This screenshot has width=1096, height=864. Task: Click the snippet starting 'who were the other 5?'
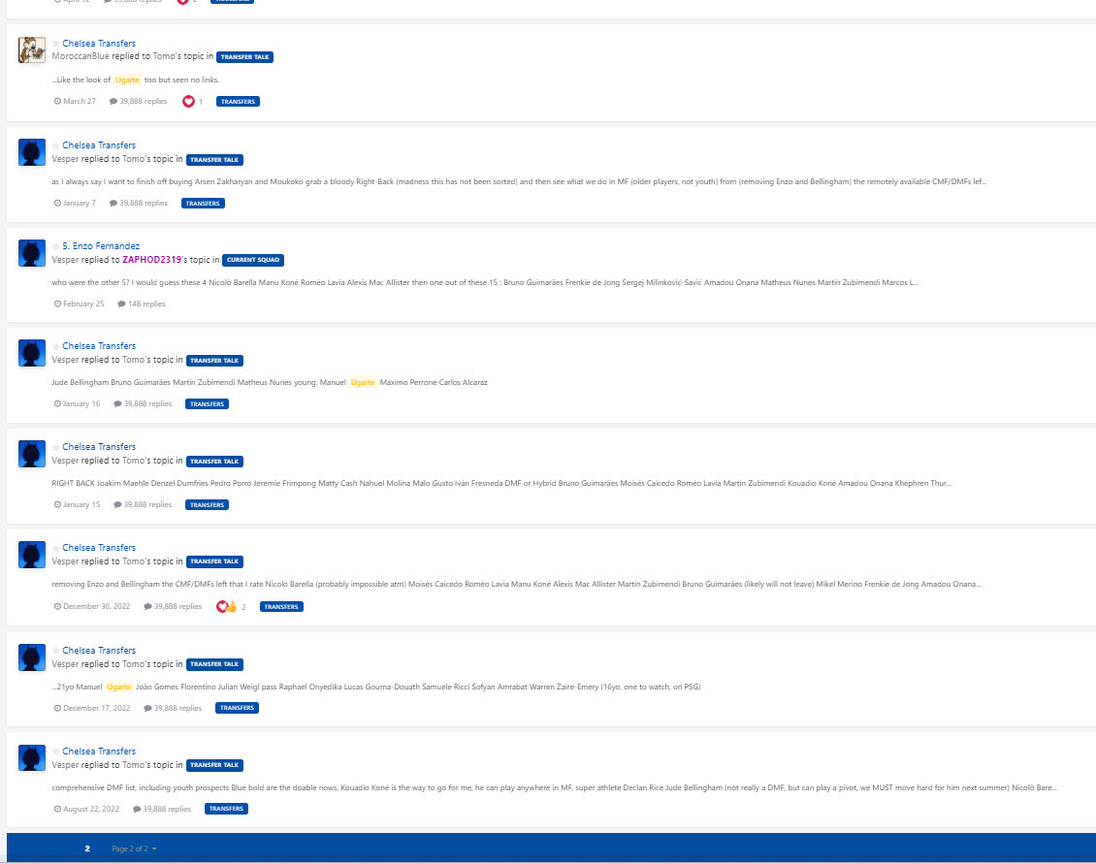pyautogui.click(x=485, y=282)
